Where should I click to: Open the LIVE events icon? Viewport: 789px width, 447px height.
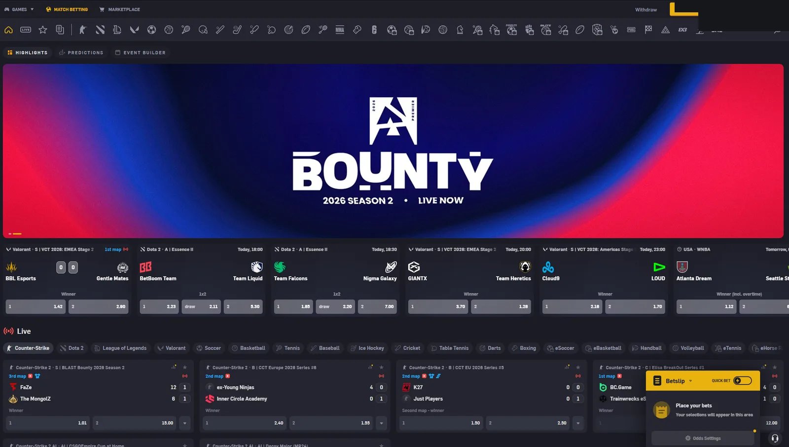coord(26,30)
